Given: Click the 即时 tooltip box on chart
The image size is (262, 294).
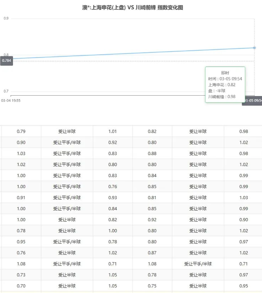Looking at the screenshot, I should pos(225,85).
